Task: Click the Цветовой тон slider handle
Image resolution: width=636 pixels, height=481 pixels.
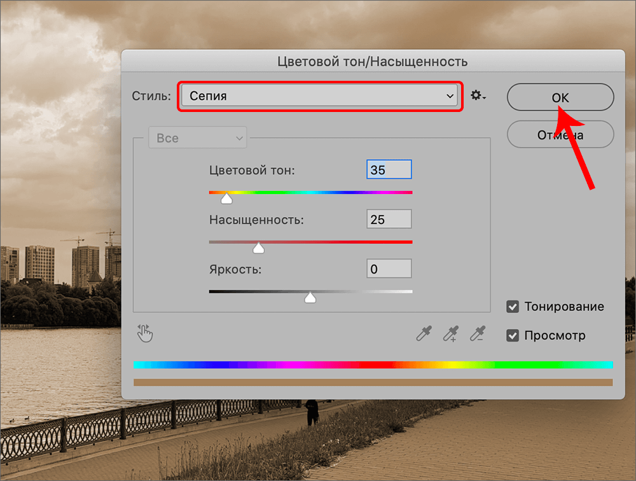Action: pyautogui.click(x=226, y=199)
